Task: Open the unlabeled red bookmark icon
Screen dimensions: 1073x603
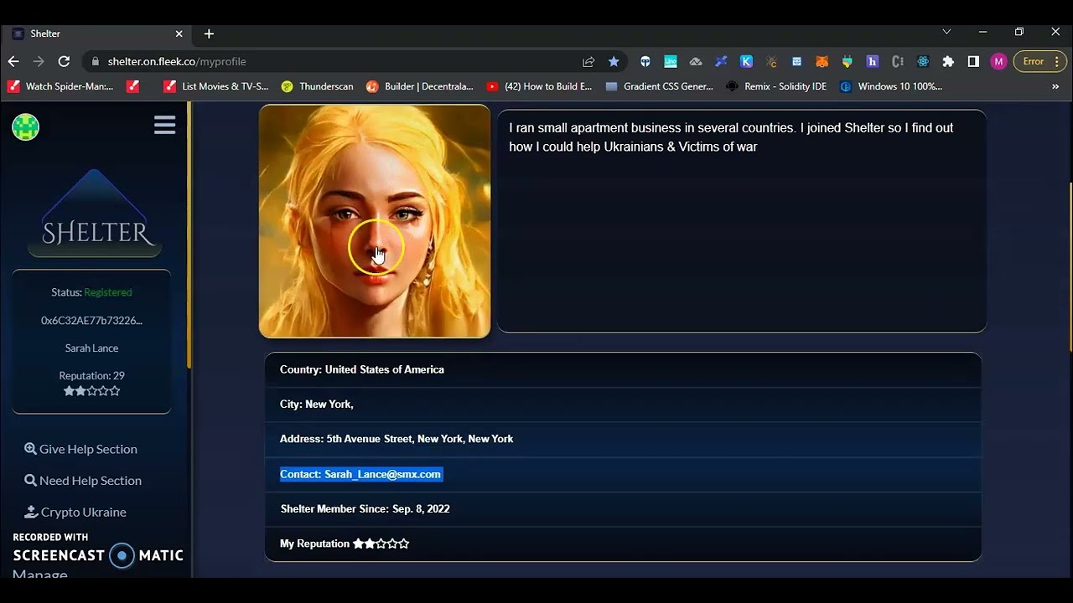Action: (132, 86)
